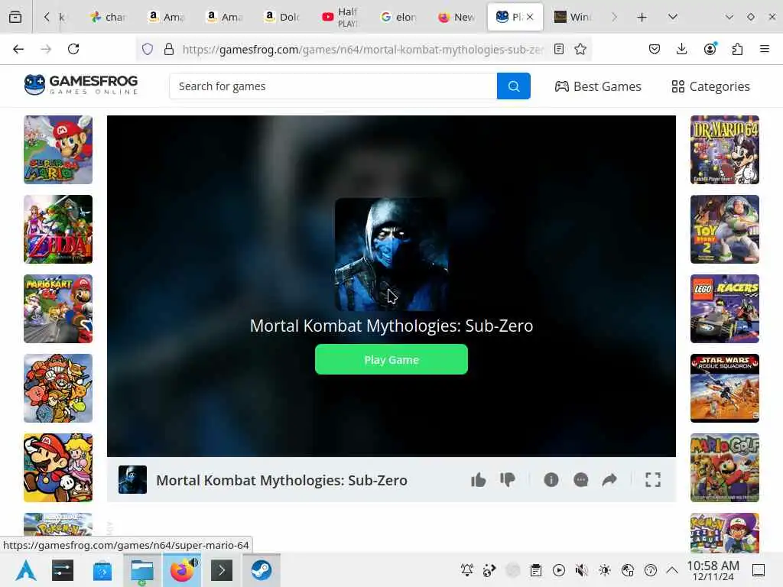Switch to the Half YouTube playing tab
This screenshot has height=587, width=783.
click(x=340, y=17)
